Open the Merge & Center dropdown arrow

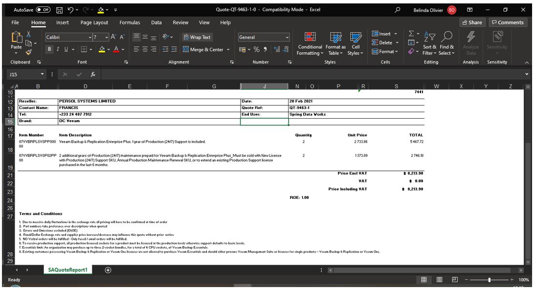click(x=228, y=49)
